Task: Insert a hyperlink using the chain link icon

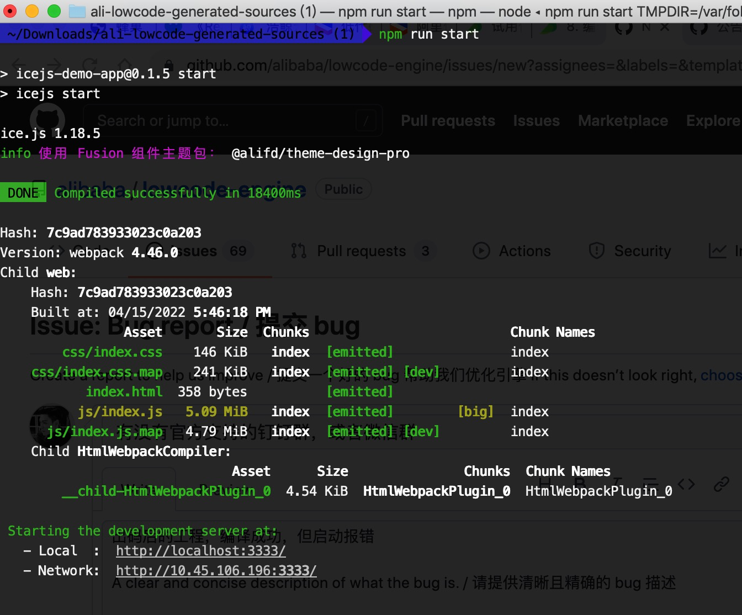Action: pyautogui.click(x=722, y=484)
